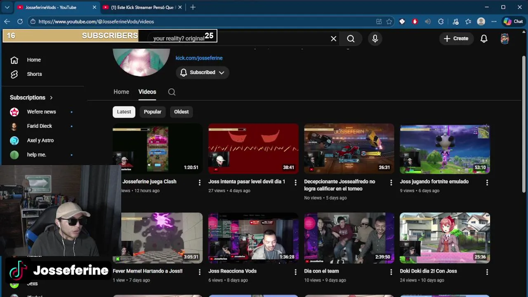Image resolution: width=528 pixels, height=297 pixels.
Task: View site information lock icon
Action: pyautogui.click(x=33, y=21)
